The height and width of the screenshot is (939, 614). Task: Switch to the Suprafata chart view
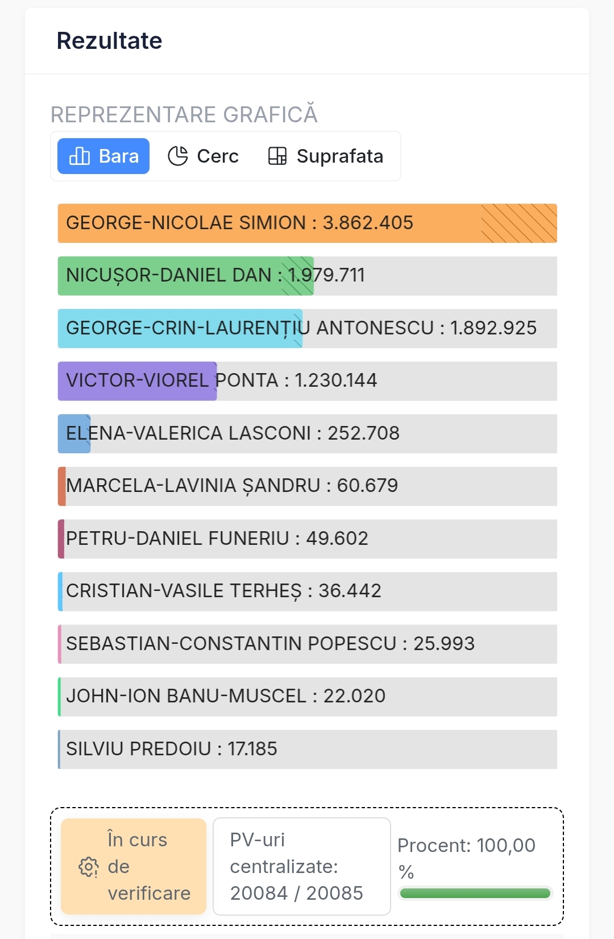pos(326,156)
